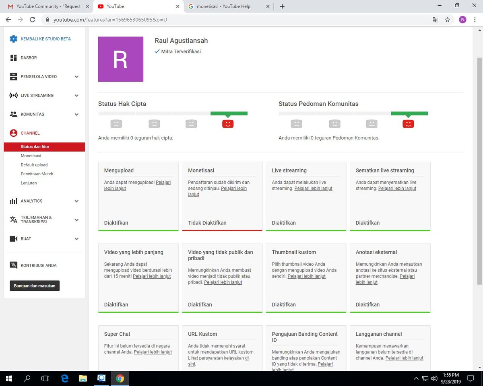Reload the page with the refresh icon
The image size is (483, 386).
click(33, 19)
